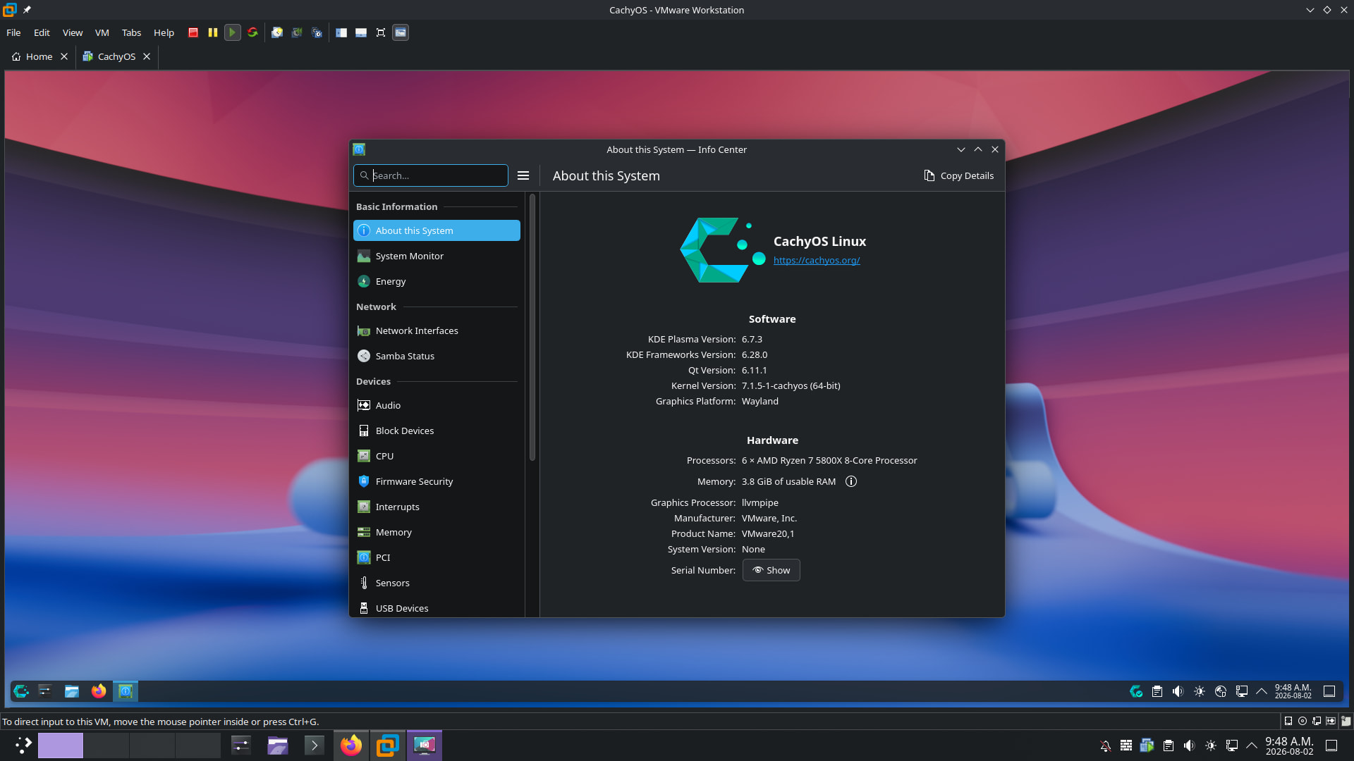Select About this System in sidebar

pos(437,230)
